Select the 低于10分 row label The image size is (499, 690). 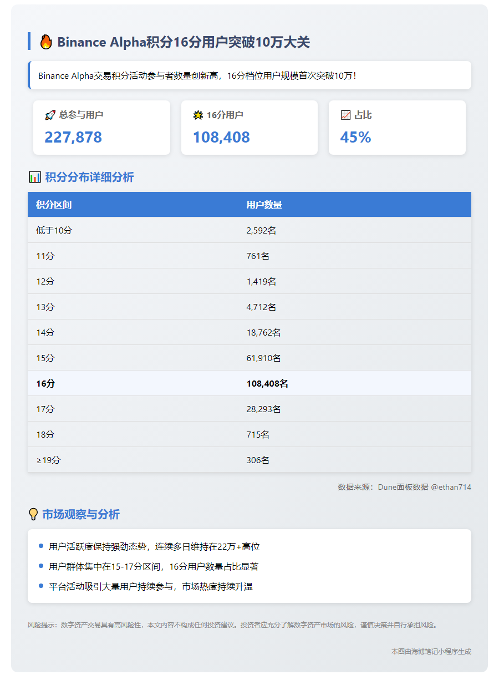[54, 230]
